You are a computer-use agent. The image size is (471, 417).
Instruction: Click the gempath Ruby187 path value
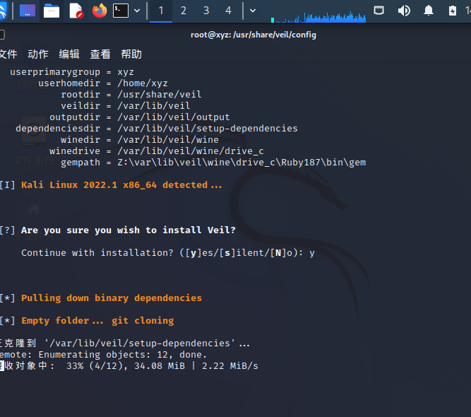coord(242,163)
